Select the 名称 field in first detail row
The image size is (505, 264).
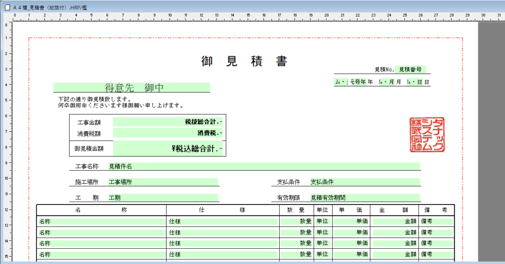pyautogui.click(x=102, y=221)
